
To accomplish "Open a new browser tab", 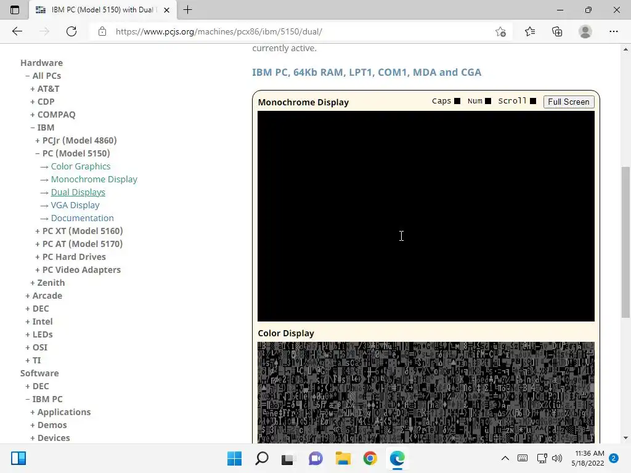I will [187, 10].
